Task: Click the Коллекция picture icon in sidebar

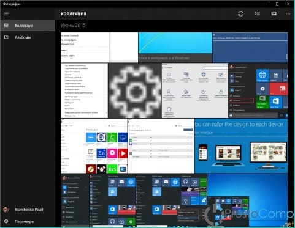Action: click(6, 26)
